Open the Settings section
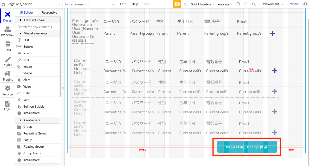 pos(8,91)
